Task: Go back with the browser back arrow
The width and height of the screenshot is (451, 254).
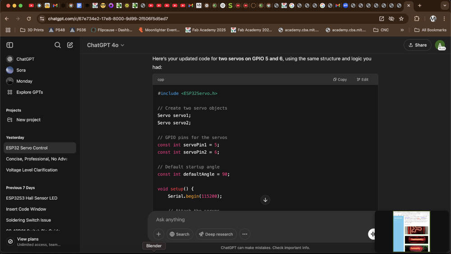Action: coord(7,18)
